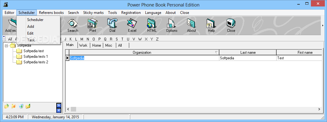The image size is (327, 122).
Task: Export to Excel via toolbar
Action: pyautogui.click(x=132, y=25)
